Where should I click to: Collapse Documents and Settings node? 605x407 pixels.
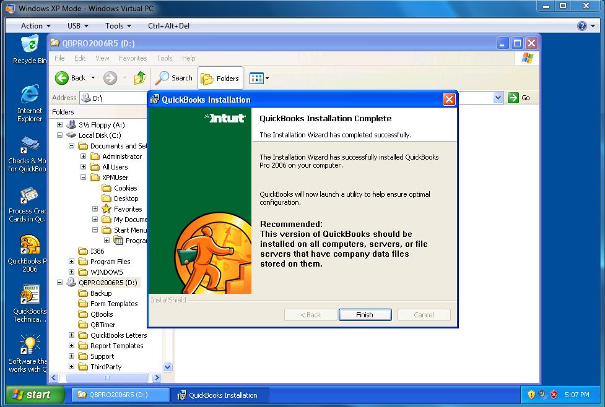click(x=71, y=146)
